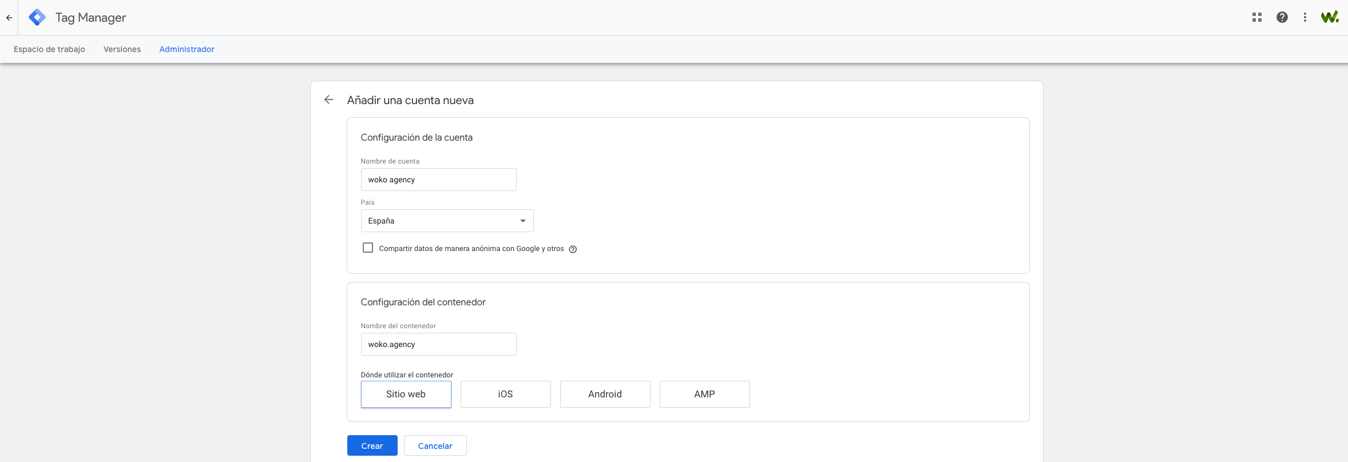Click the Cancelar button
Image resolution: width=1348 pixels, height=462 pixels.
pos(435,446)
